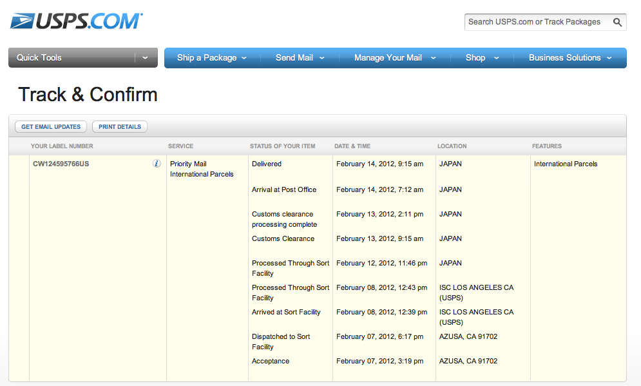
Task: Open the Ship a Package menu
Action: [207, 57]
